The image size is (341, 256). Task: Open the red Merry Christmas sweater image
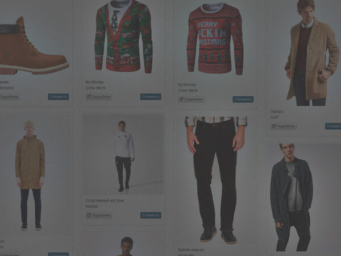click(215, 39)
